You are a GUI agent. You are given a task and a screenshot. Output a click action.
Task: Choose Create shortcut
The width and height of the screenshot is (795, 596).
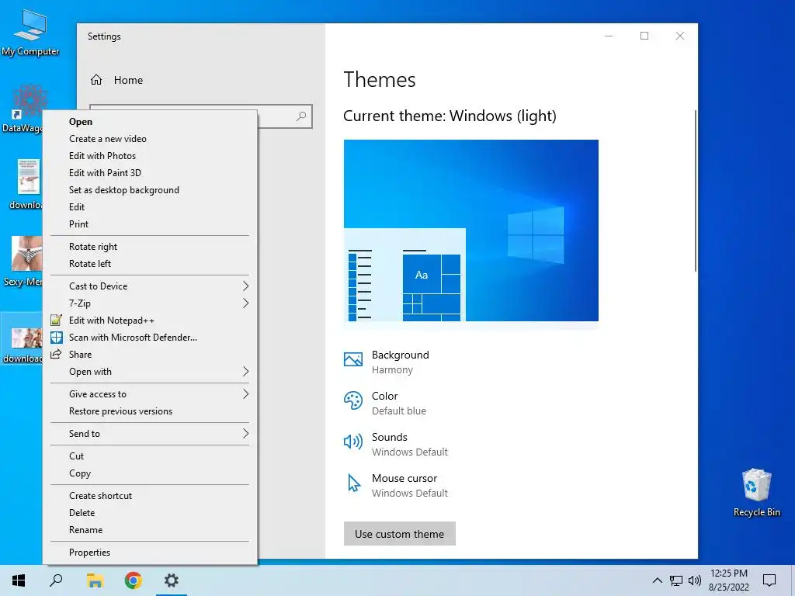(150, 496)
